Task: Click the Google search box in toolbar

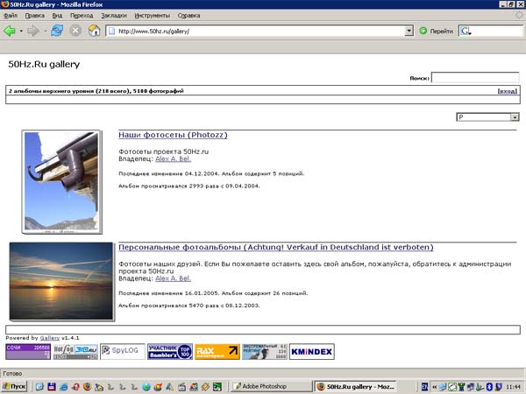Action: click(492, 32)
